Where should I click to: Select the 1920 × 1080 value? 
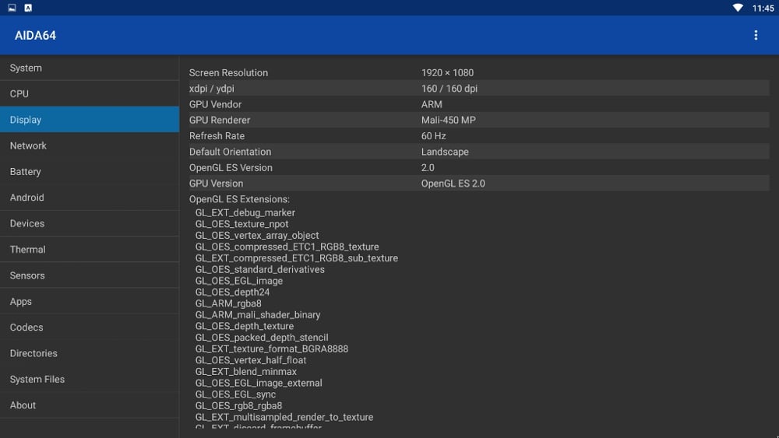pyautogui.click(x=447, y=72)
